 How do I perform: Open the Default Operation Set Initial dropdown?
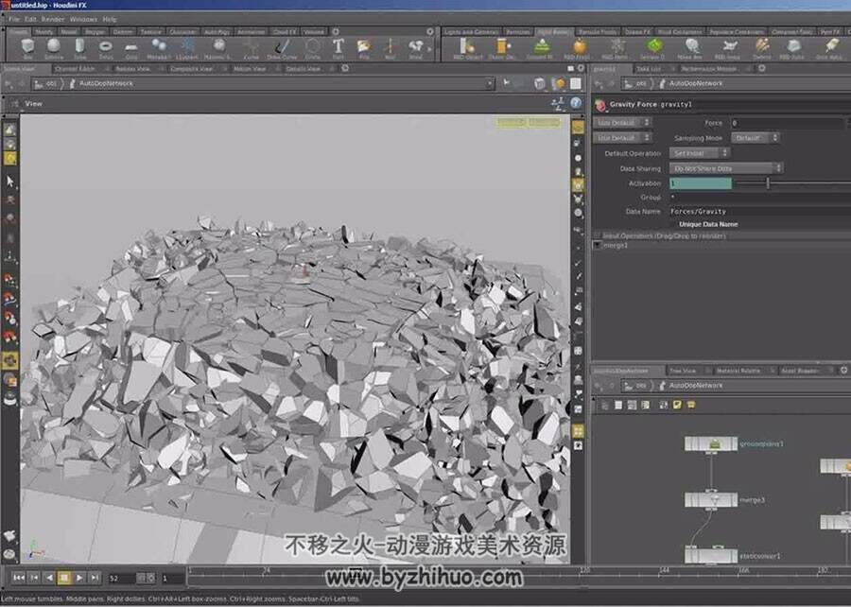coord(699,153)
